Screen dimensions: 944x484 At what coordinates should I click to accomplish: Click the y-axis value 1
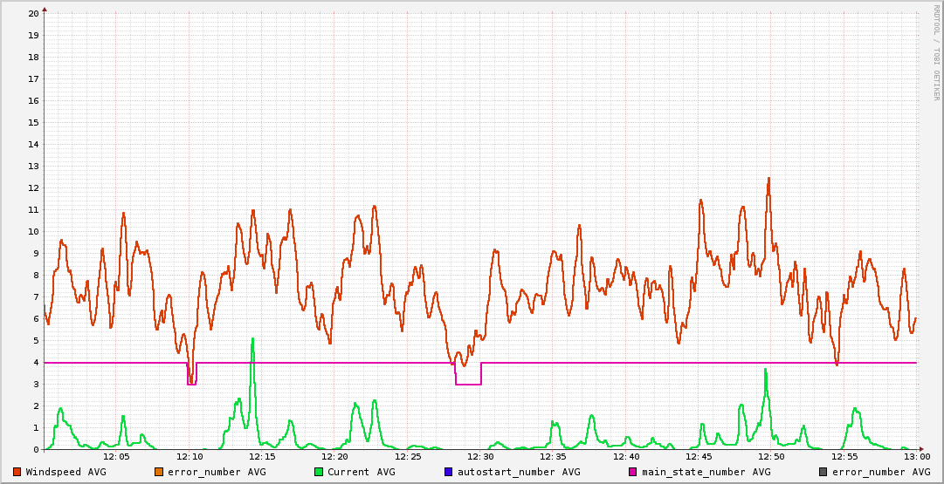pos(36,428)
